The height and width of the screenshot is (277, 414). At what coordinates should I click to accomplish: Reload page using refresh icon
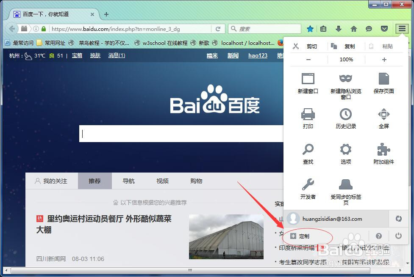(x=218, y=29)
